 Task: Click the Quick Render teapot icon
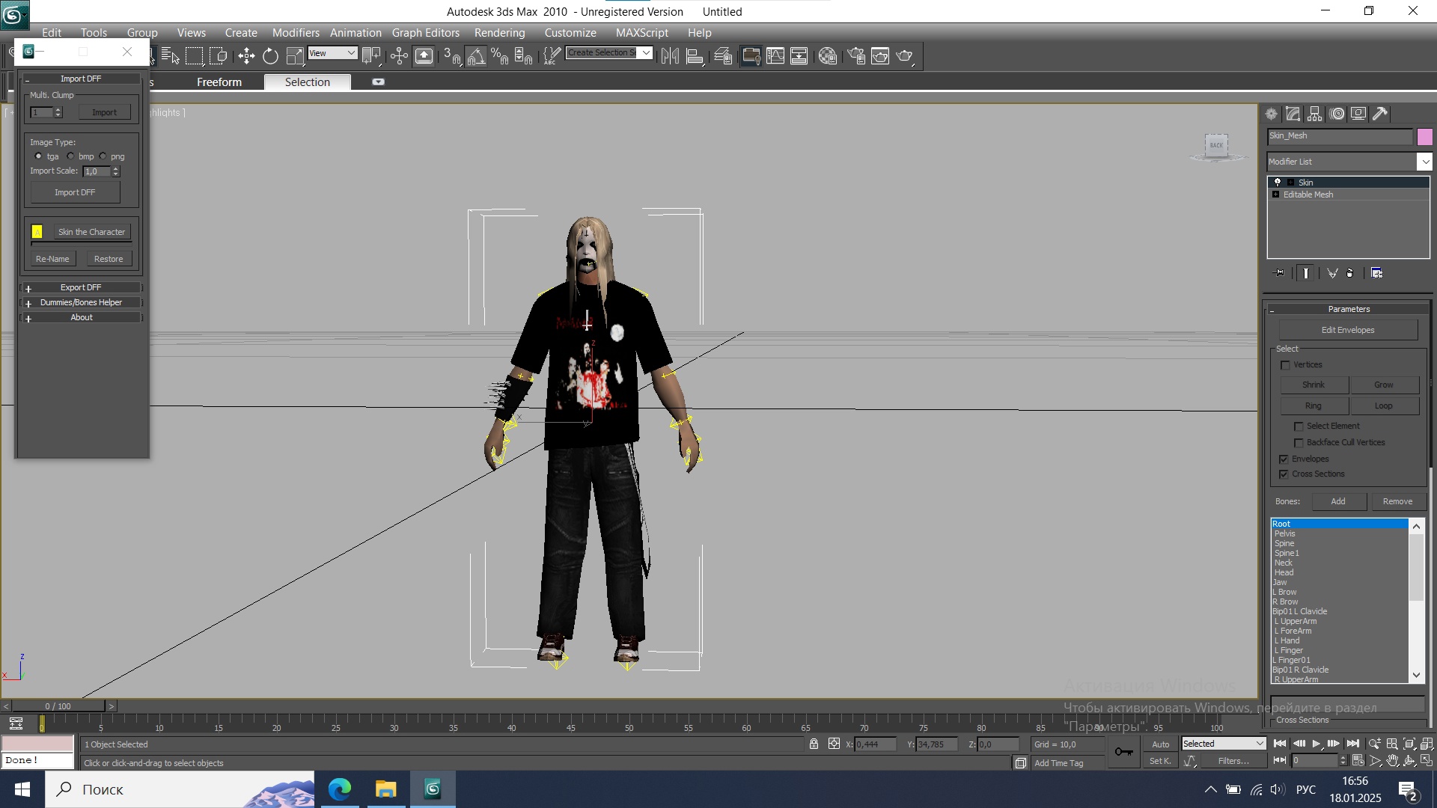coord(904,56)
